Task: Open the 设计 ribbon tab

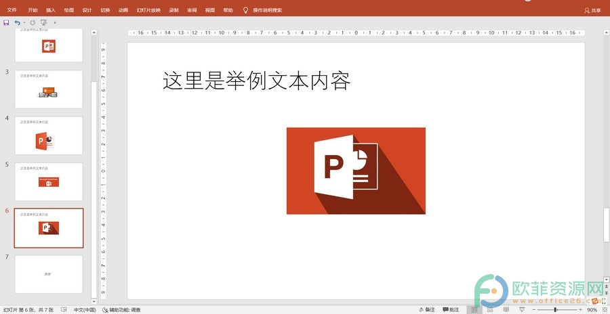Action: coord(87,11)
